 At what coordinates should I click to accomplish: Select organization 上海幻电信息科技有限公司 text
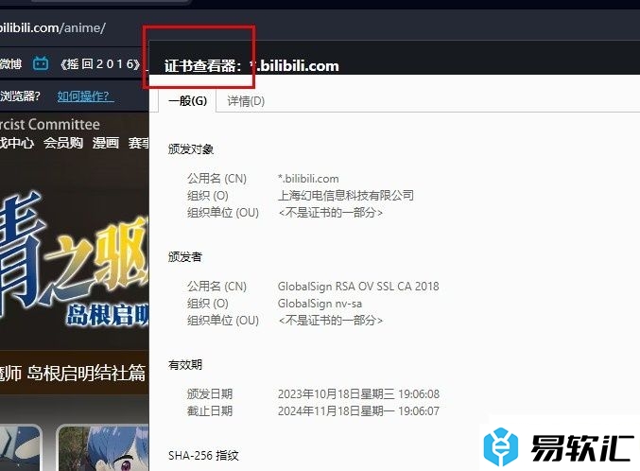pyautogui.click(x=346, y=195)
